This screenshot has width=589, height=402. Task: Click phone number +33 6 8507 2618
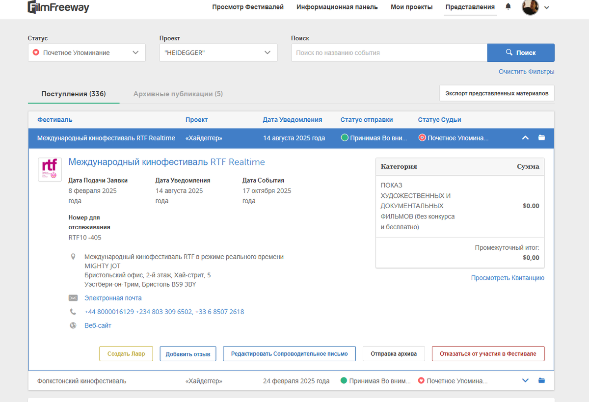[x=219, y=312]
